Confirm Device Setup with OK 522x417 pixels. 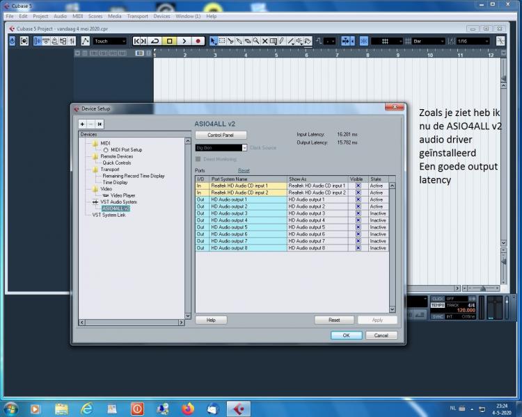coord(346,336)
